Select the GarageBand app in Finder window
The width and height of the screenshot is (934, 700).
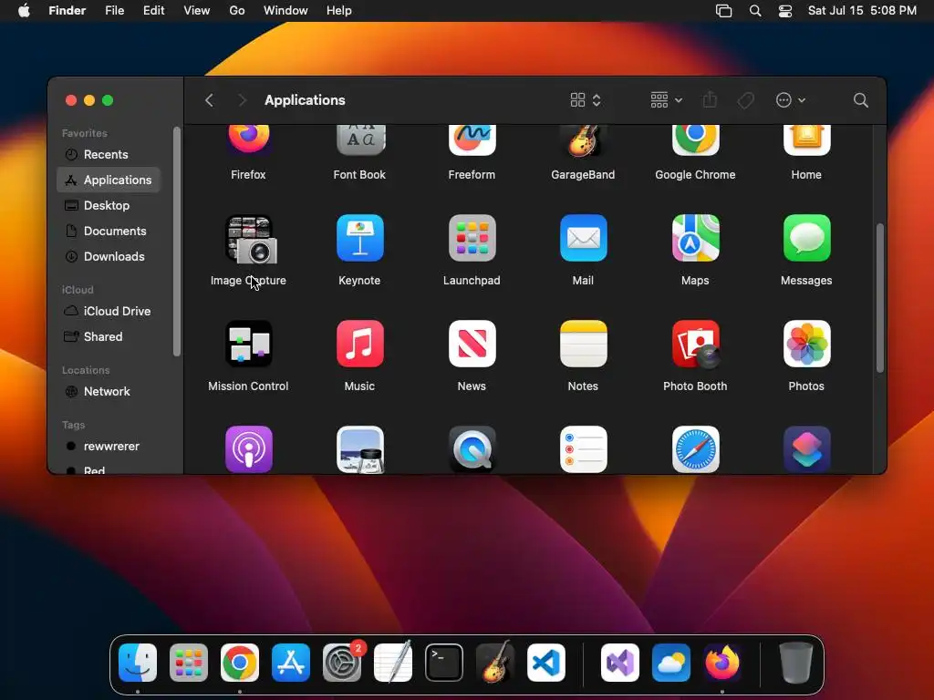[x=583, y=140]
